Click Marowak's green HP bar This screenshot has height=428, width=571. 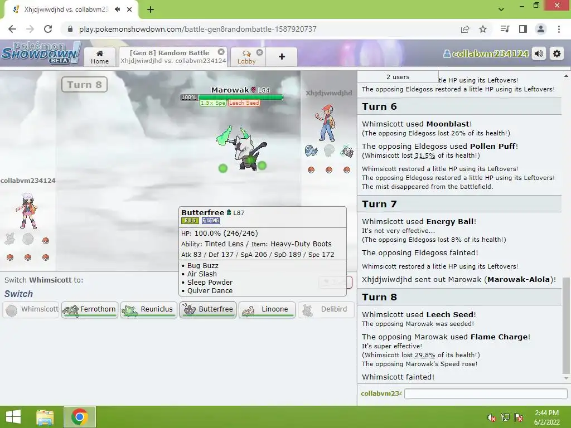click(x=240, y=97)
